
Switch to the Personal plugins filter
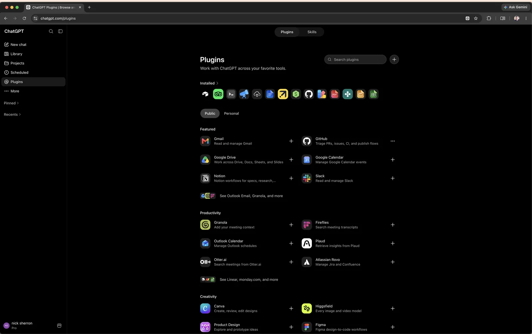click(x=231, y=113)
